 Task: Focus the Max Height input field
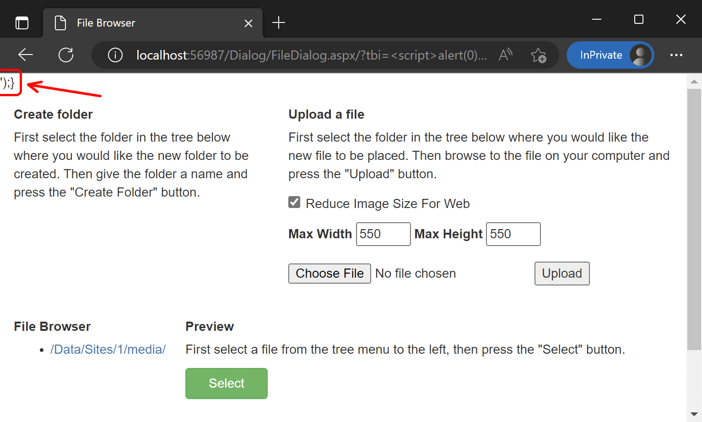(513, 234)
